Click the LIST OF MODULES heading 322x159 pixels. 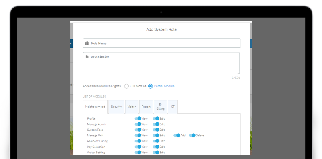[x=94, y=97]
